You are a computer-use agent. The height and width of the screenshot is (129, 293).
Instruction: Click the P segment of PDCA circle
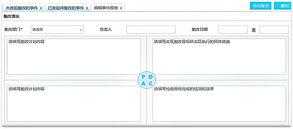click(x=143, y=77)
